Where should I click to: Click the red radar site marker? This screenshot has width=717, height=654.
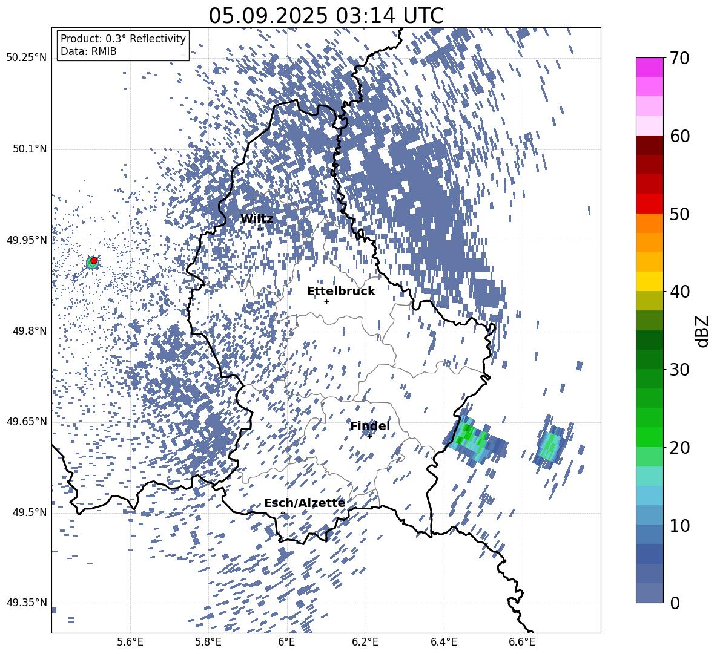[94, 261]
